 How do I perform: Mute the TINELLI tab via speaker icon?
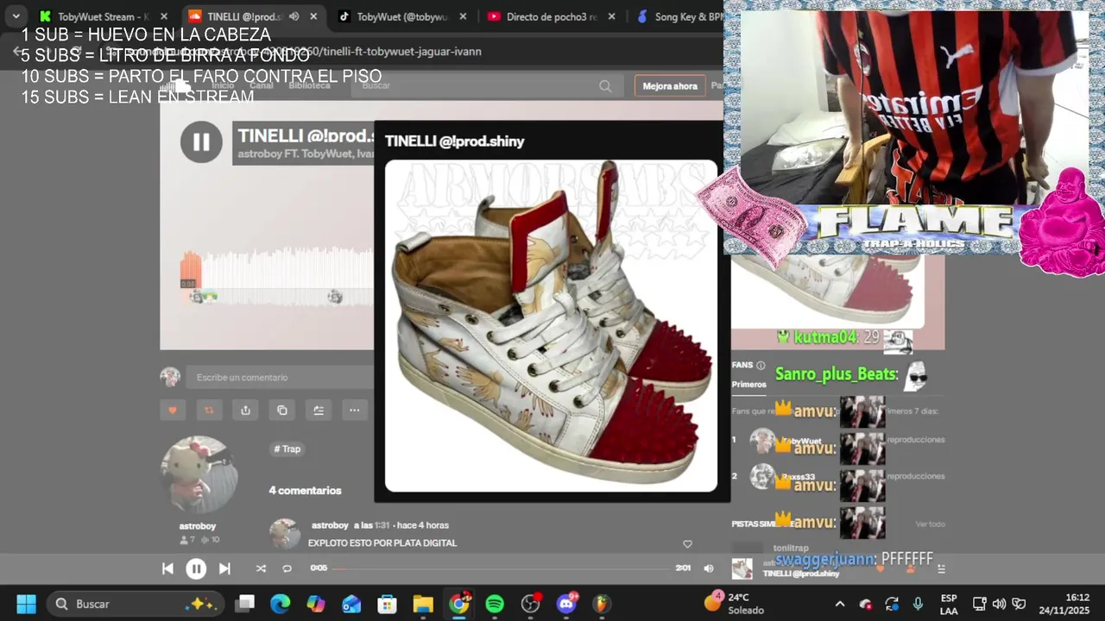pos(294,16)
